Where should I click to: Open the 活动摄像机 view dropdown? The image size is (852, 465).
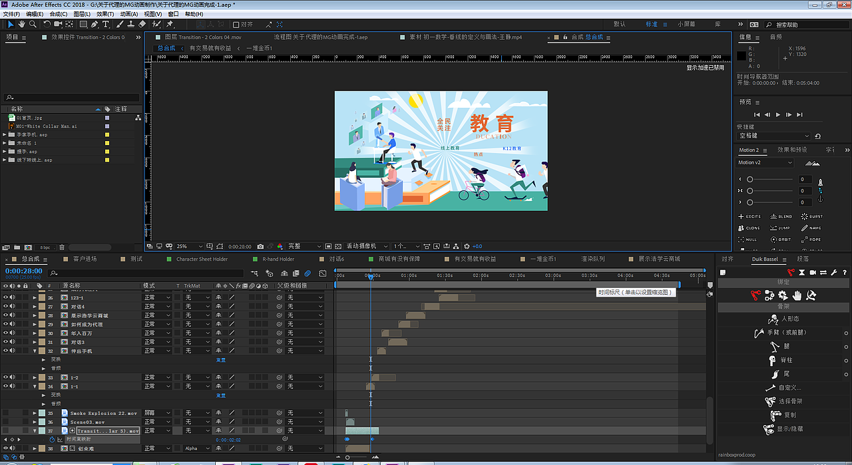365,246
